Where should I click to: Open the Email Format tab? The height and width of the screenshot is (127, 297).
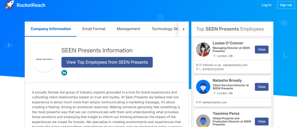pyautogui.click(x=94, y=29)
